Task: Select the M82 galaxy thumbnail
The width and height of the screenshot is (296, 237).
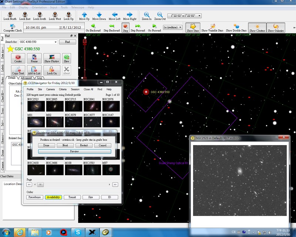Action: [x=55, y=121]
